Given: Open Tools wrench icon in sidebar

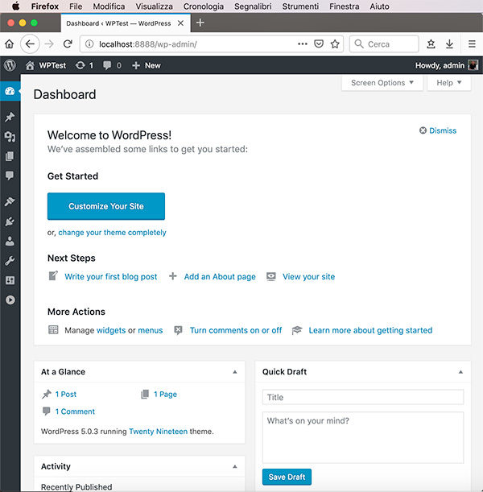Looking at the screenshot, I should pyautogui.click(x=10, y=260).
